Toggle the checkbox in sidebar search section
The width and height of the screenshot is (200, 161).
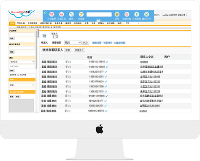[x=18, y=75]
